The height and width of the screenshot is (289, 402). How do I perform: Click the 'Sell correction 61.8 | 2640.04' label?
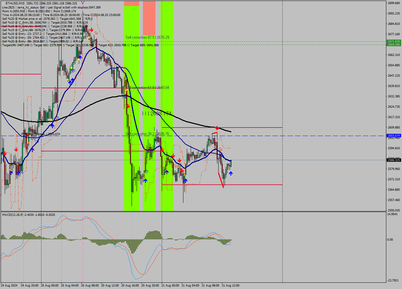pyautogui.click(x=147, y=88)
